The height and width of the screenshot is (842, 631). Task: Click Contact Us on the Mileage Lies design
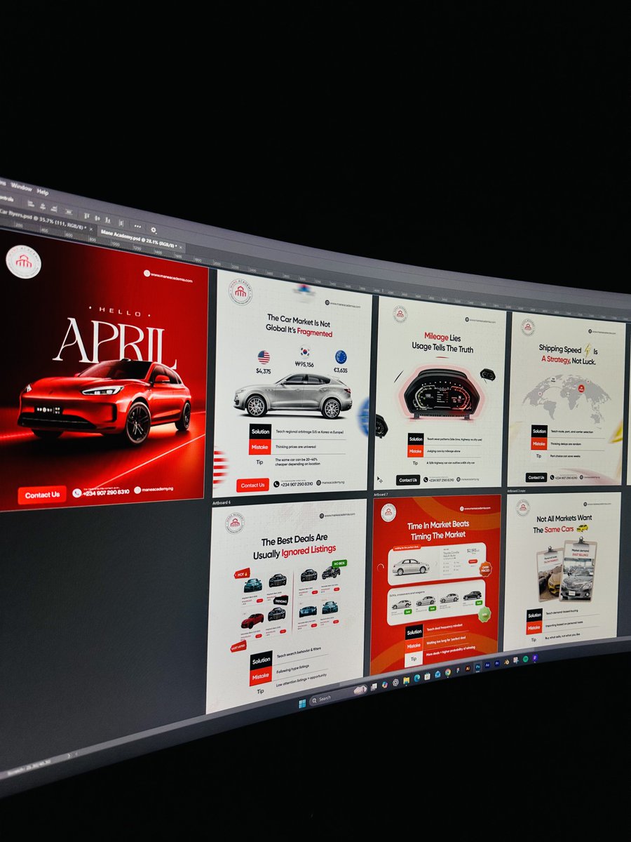point(408,480)
